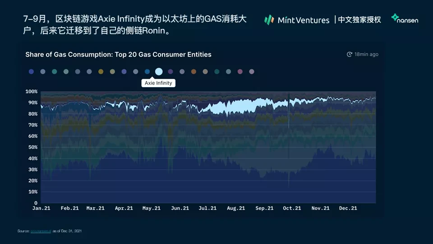Open the pro.nansen.ai source link

(41, 231)
